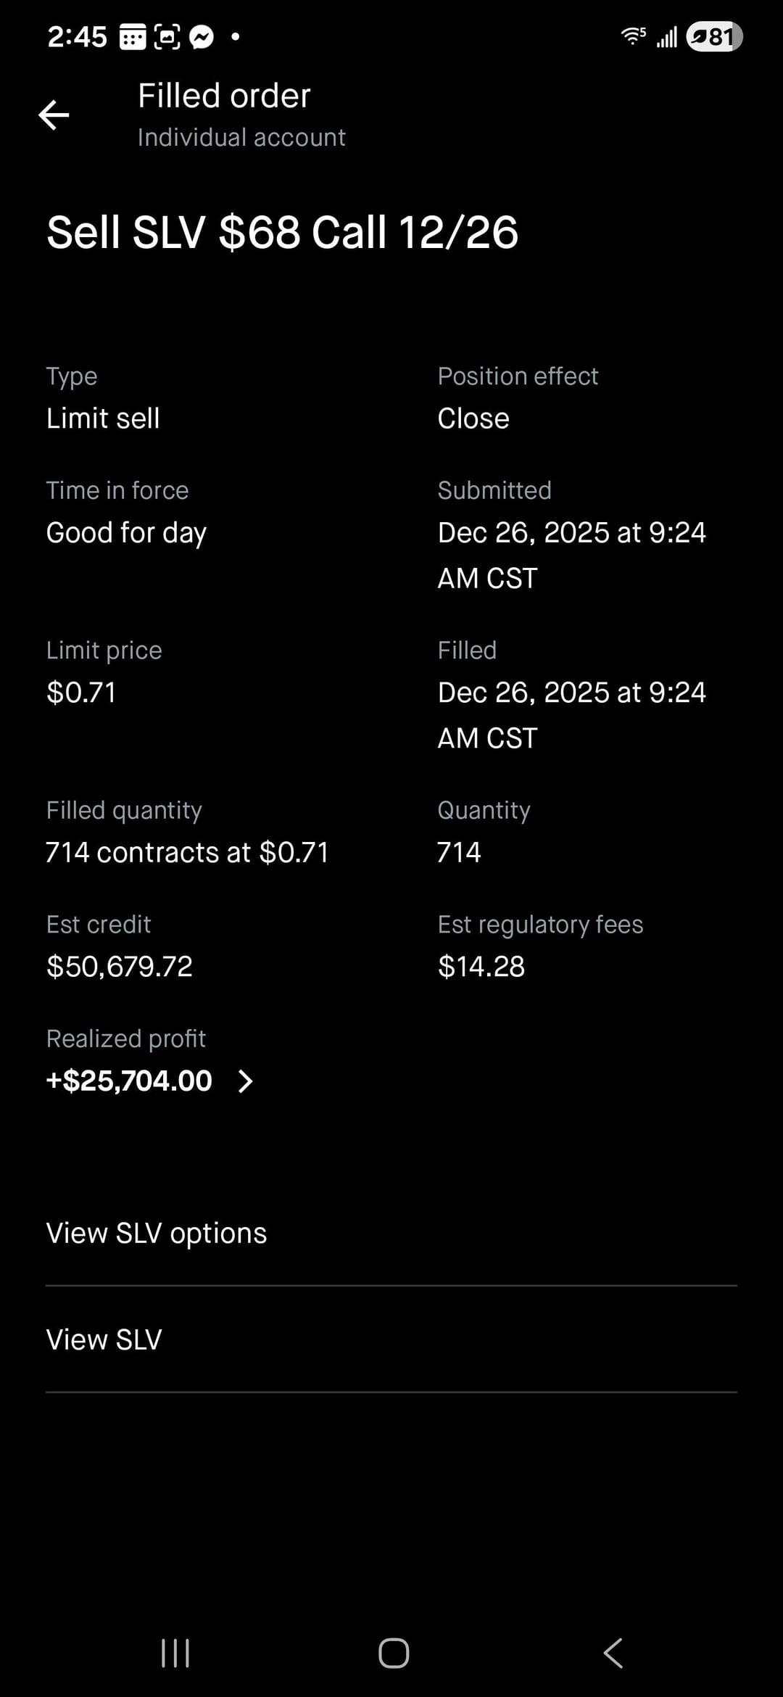The width and height of the screenshot is (783, 1697).
Task: Tap the Messenger notification icon
Action: point(202,36)
